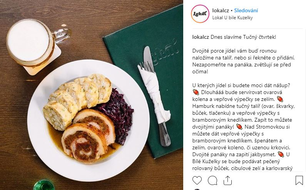Screen dimensions: 306x190
Task: Open comments via the speech bubble icon
Action: [212, 180]
